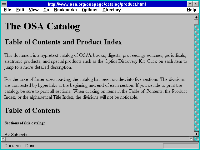
Task: Click the minimize arrow in title bar
Action: click(190, 4)
